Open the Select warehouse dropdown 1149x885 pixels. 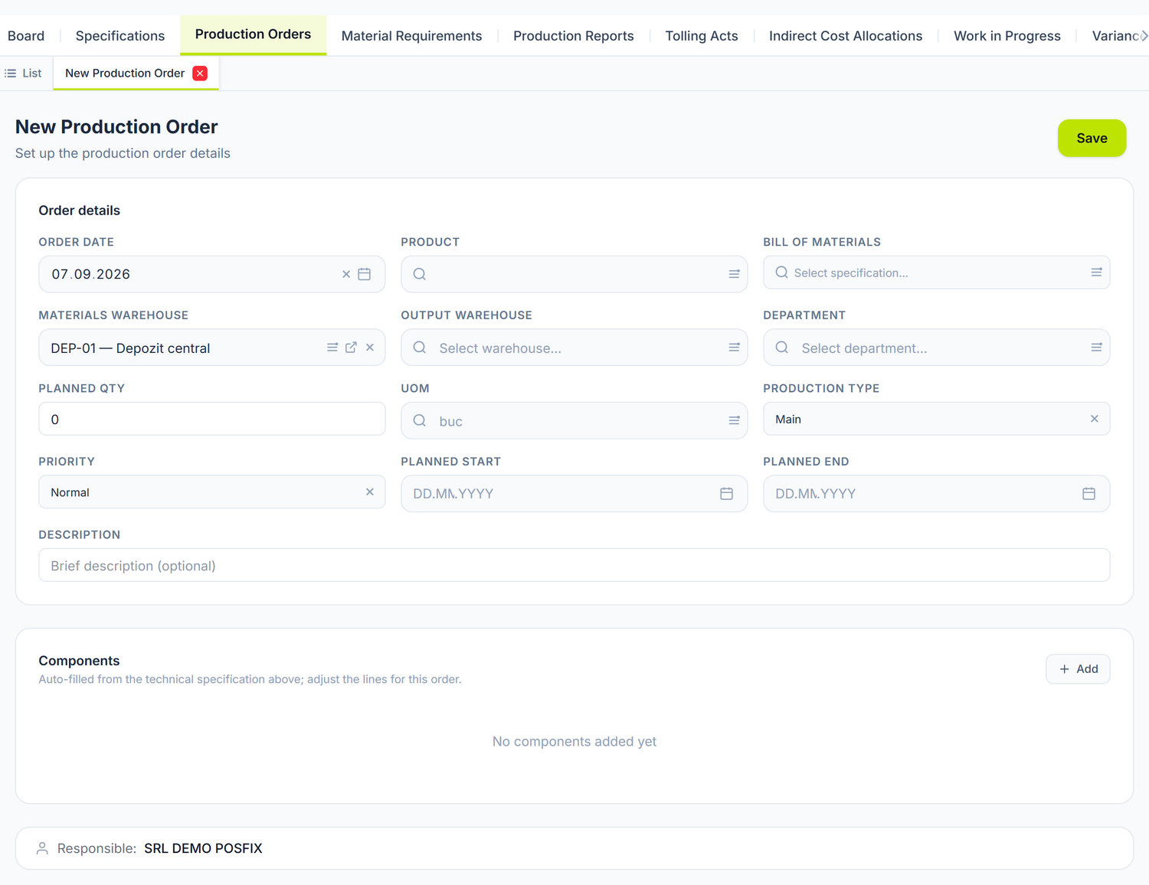(574, 348)
